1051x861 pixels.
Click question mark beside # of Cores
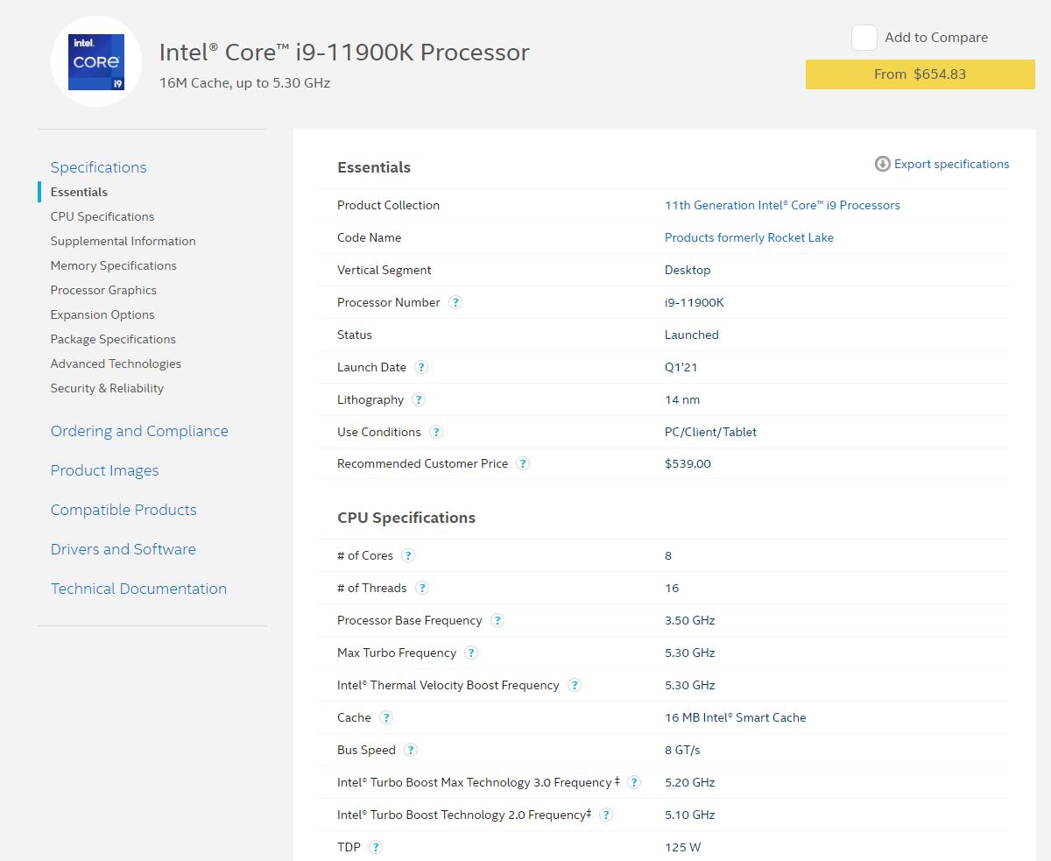point(408,555)
